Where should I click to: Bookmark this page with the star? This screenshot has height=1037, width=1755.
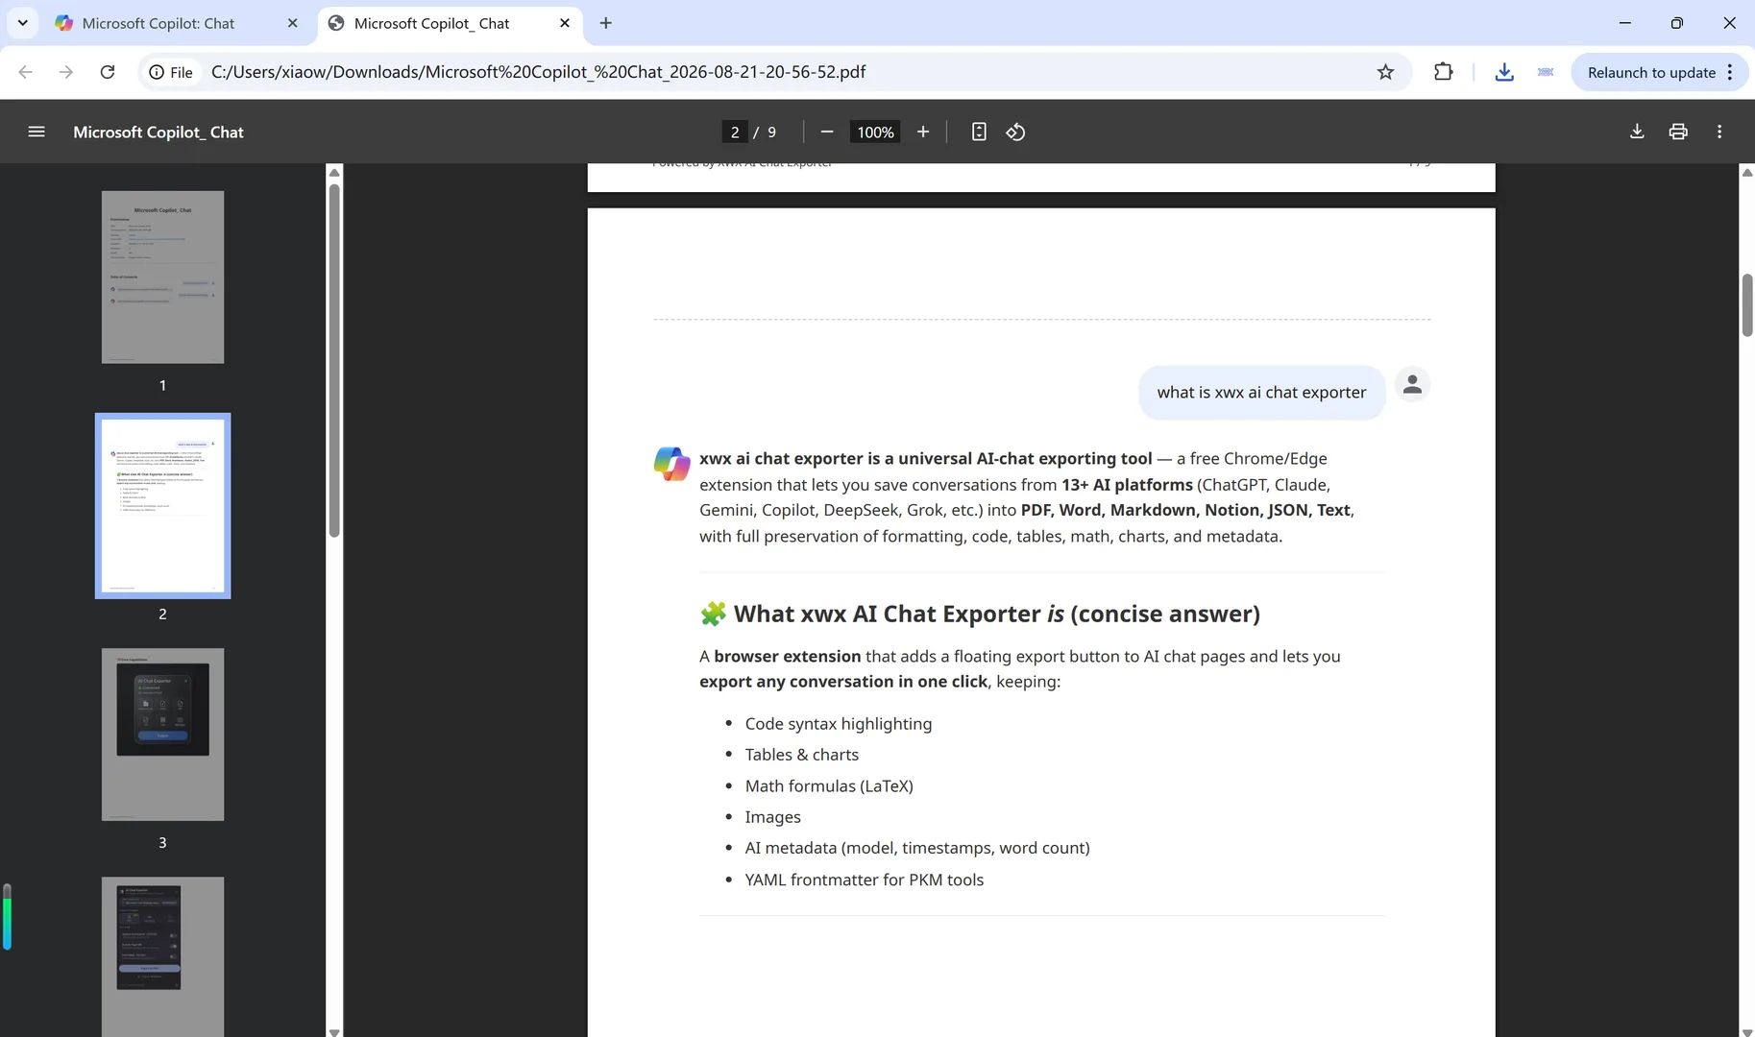(x=1385, y=72)
